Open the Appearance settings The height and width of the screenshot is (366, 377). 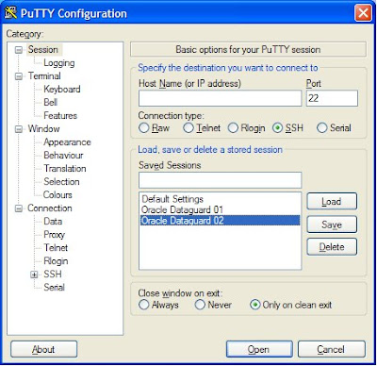(67, 142)
